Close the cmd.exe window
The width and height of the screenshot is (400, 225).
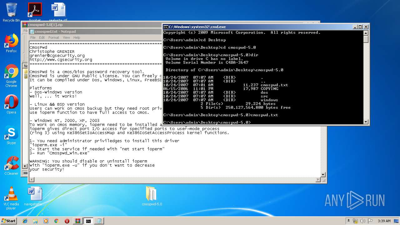pyautogui.click(x=366, y=27)
